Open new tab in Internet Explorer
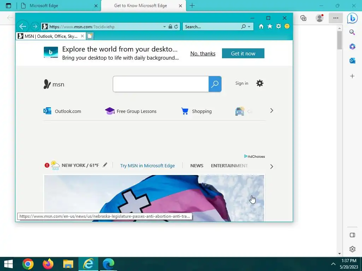 coord(90,36)
